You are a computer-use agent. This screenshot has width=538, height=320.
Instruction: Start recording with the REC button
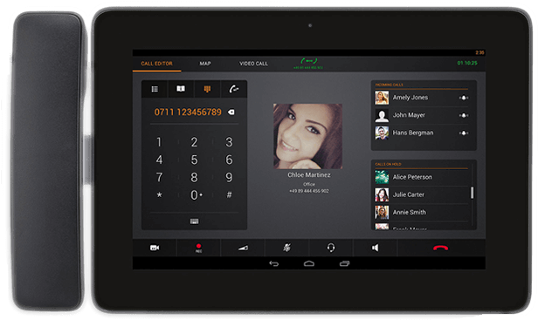coord(198,248)
